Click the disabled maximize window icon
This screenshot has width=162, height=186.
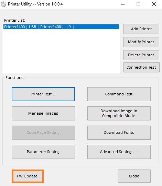(138, 4)
